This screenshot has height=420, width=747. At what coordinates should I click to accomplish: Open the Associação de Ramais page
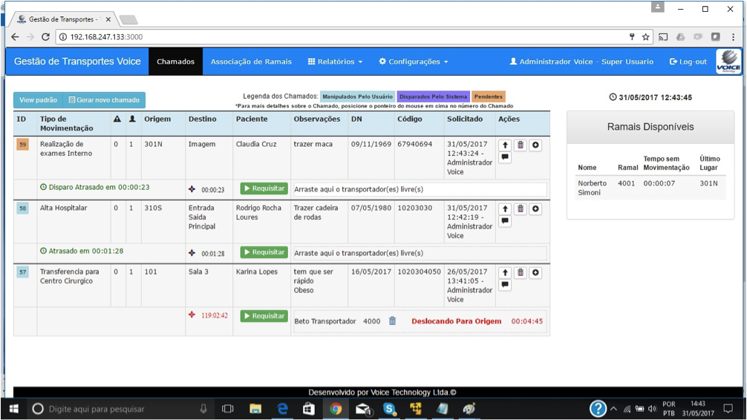[x=251, y=62]
